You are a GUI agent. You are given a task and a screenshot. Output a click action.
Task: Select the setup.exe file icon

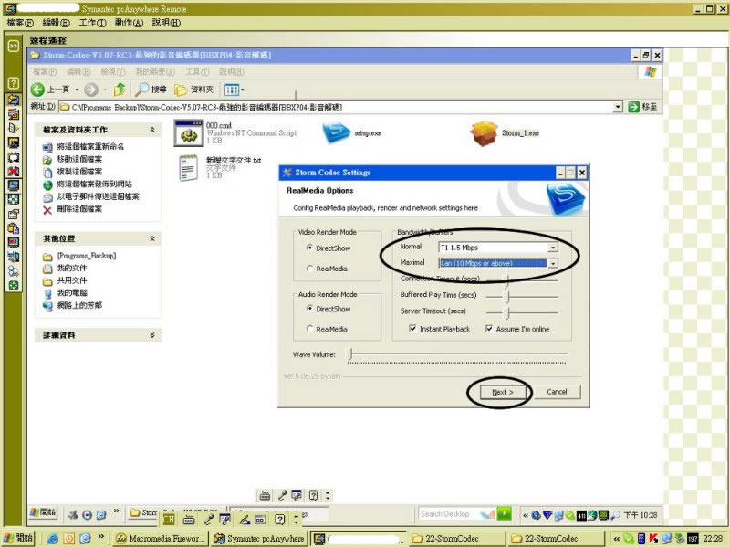coord(336,133)
